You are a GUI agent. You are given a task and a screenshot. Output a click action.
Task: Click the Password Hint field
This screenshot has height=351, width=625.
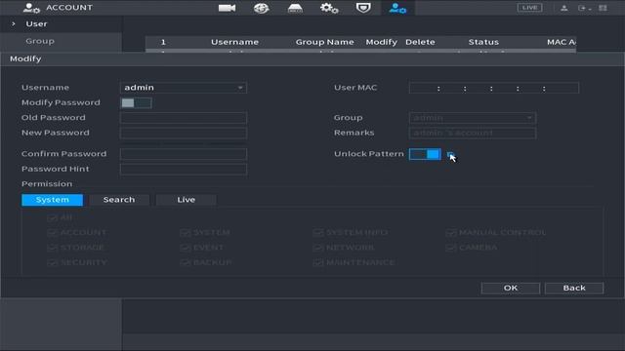[184, 169]
